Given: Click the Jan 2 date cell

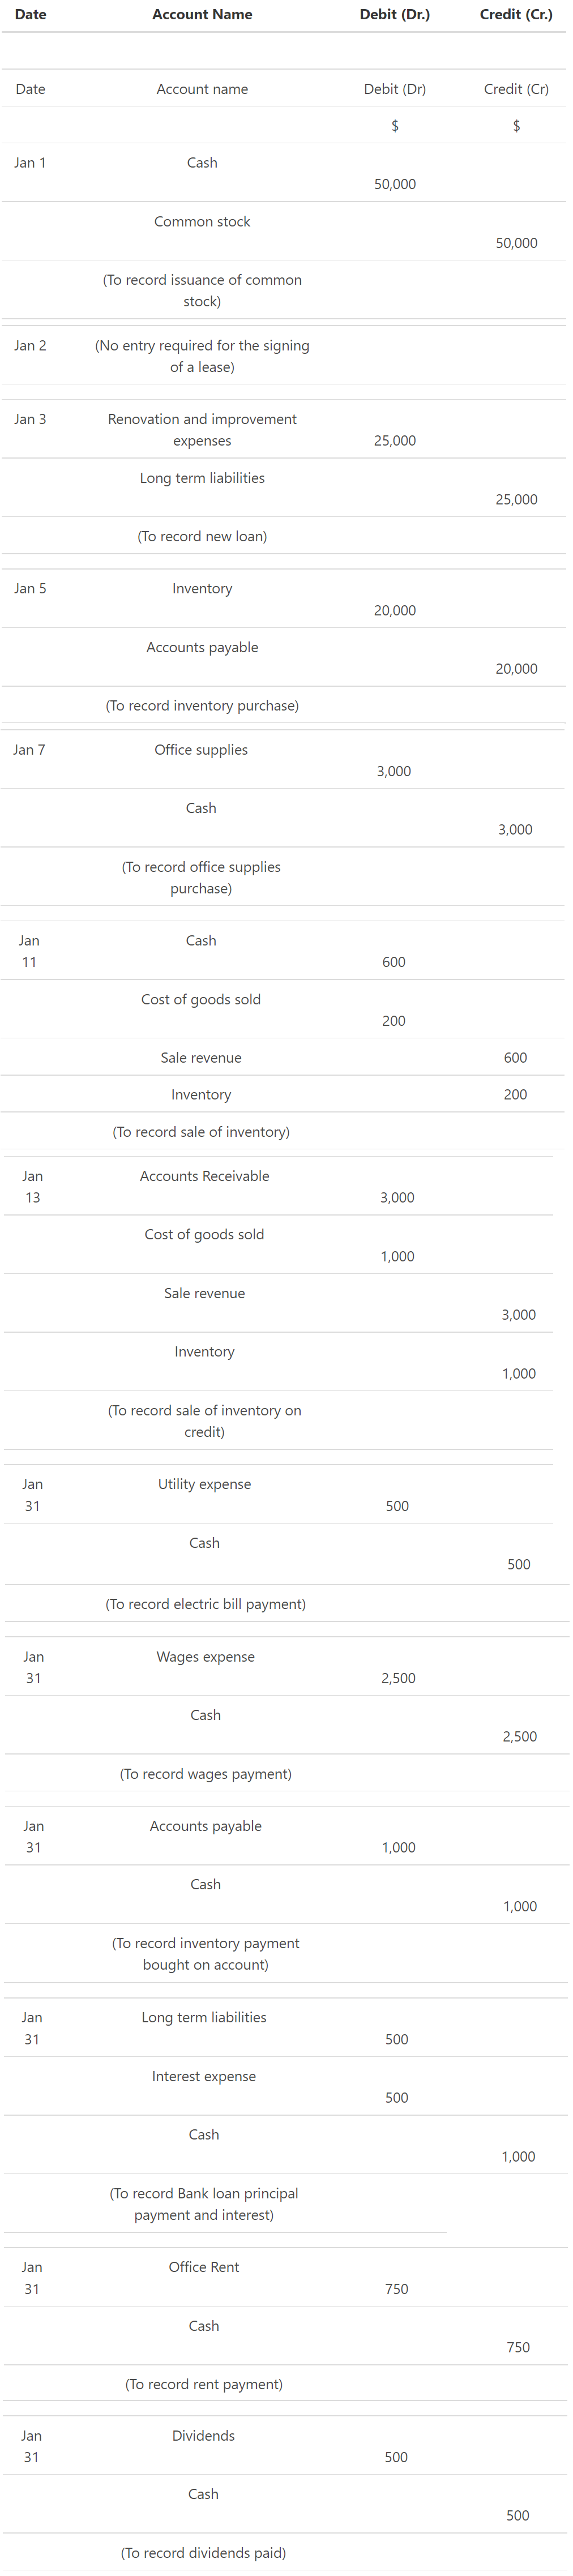Looking at the screenshot, I should [x=30, y=346].
